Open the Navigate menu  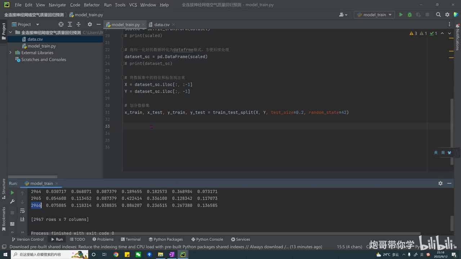point(57,5)
